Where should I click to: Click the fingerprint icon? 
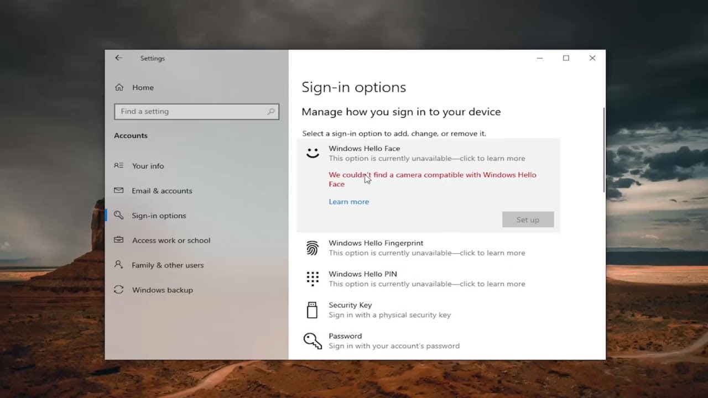coord(313,248)
